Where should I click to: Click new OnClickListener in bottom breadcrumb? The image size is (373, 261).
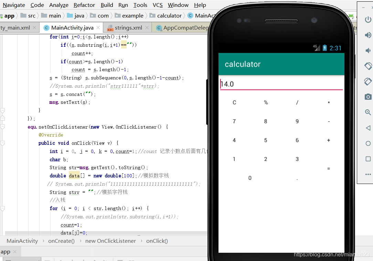(110, 241)
